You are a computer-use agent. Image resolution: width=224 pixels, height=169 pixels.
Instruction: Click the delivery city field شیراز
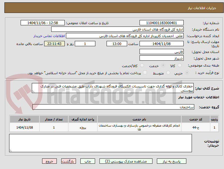point(161,58)
